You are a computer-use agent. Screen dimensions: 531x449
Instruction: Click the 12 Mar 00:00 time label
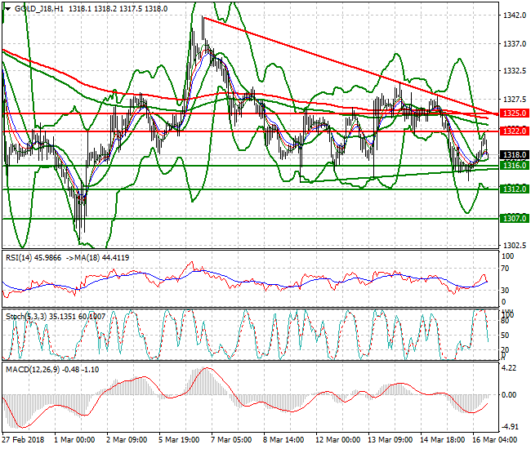[337, 440]
